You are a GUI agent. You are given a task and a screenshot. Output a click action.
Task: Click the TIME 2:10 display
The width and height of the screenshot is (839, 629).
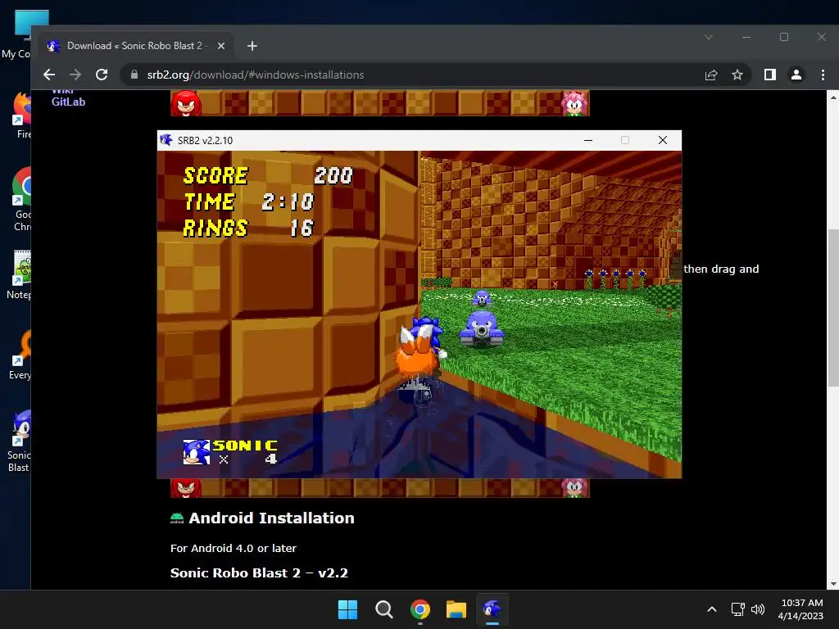coord(249,201)
